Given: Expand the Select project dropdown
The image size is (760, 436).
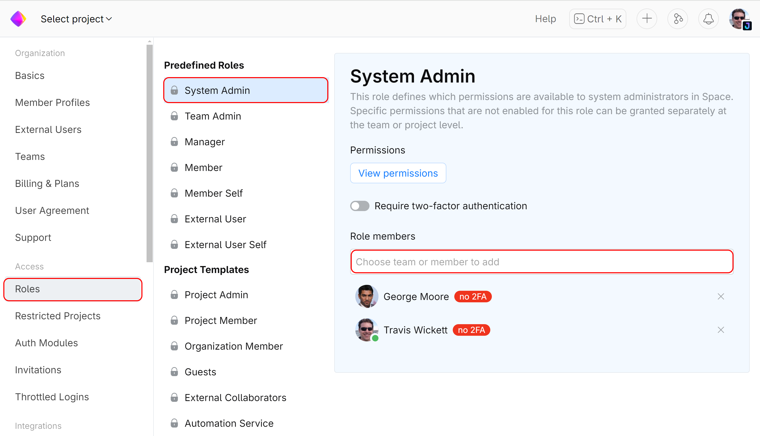Looking at the screenshot, I should pyautogui.click(x=76, y=19).
